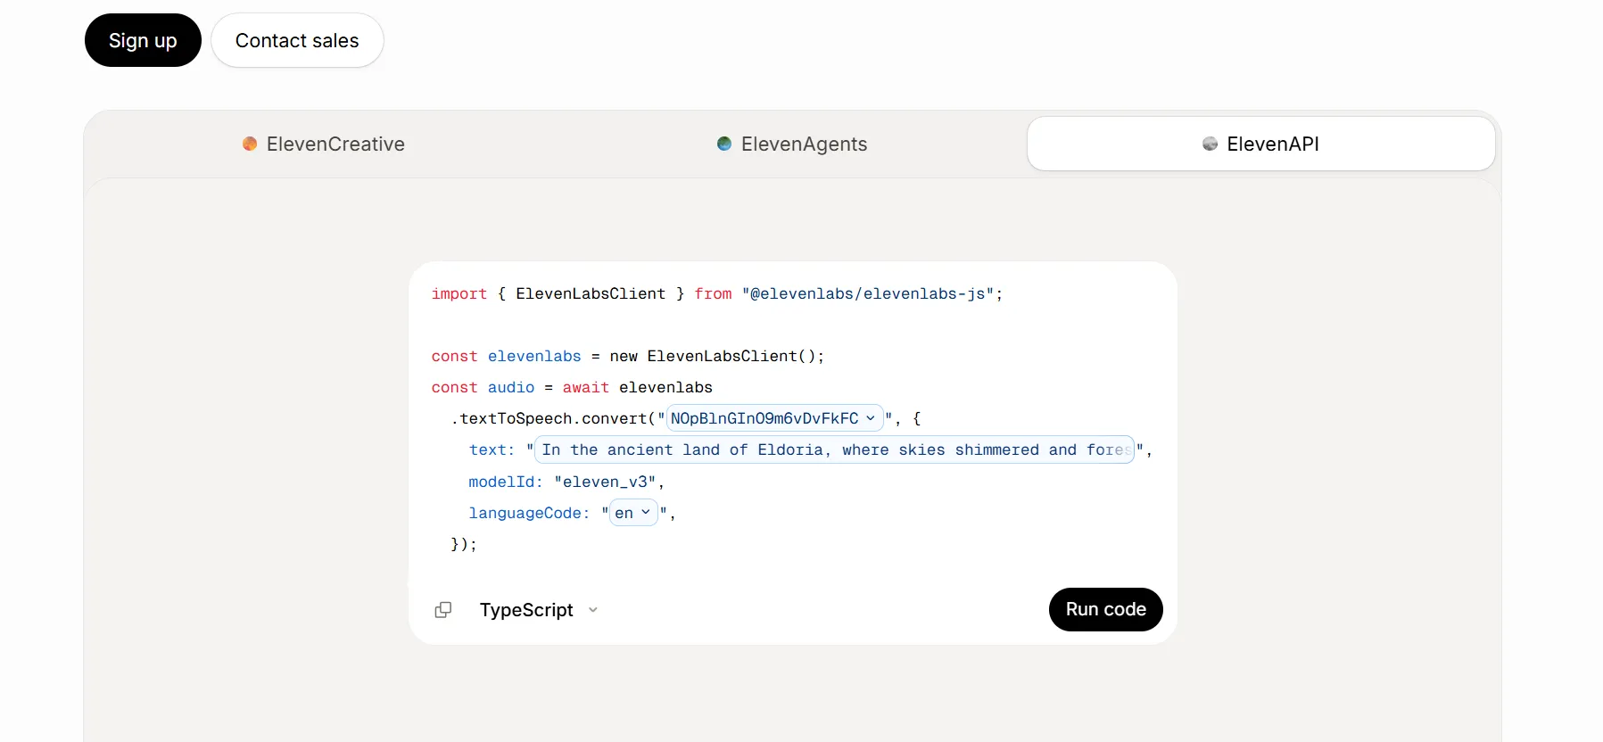Viewport: 1603px width, 742px height.
Task: Expand the TypeScript language selector
Action: pyautogui.click(x=539, y=610)
